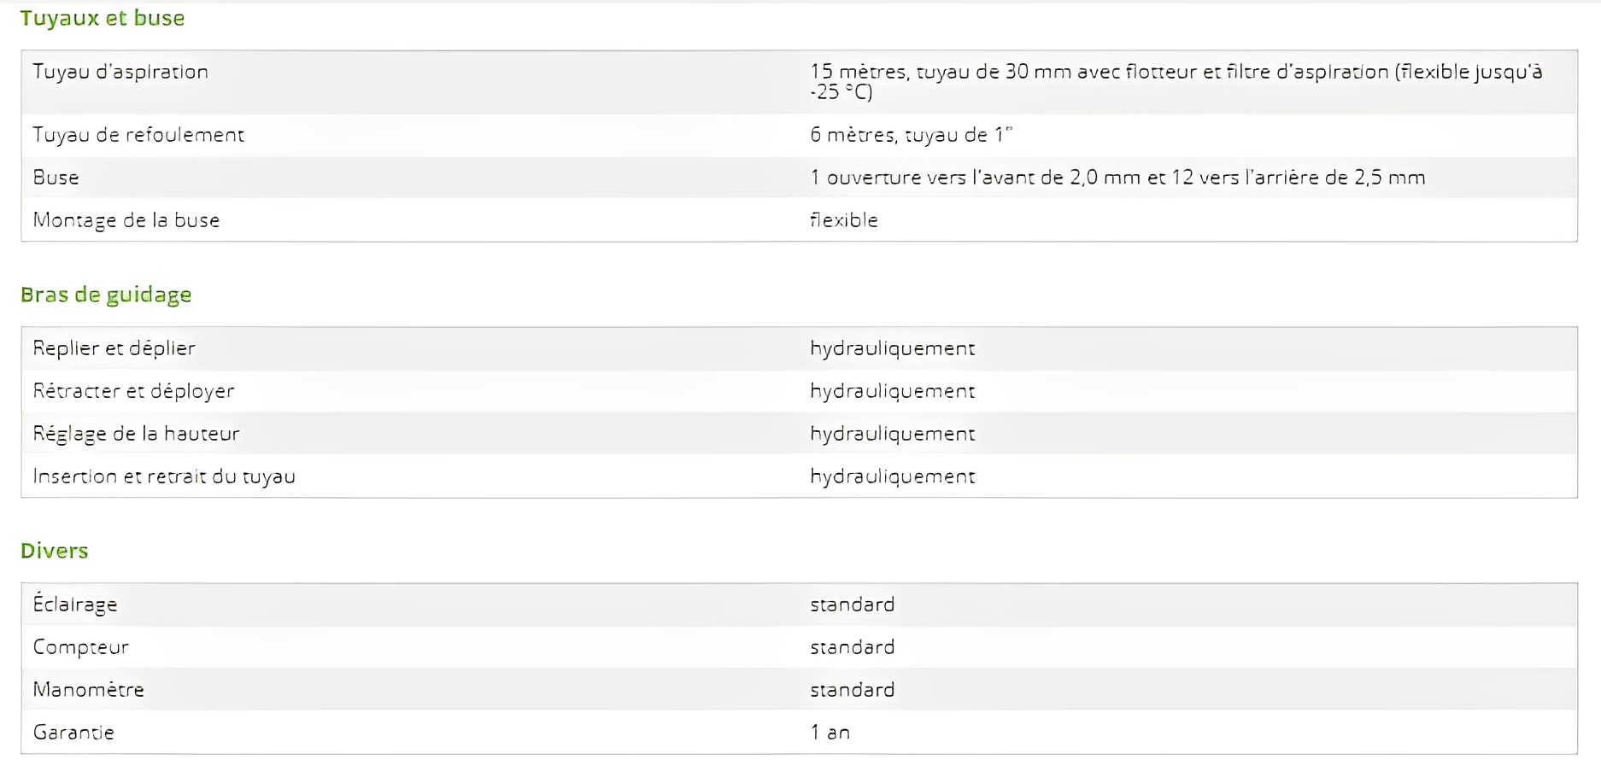Viewport: 1601px width, 777px height.
Task: Select the "Éclairage" row label
Action: (x=74, y=605)
